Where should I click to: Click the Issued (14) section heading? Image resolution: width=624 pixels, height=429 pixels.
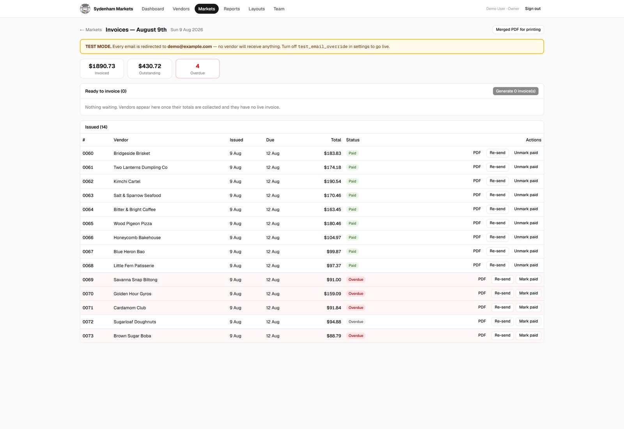click(96, 127)
